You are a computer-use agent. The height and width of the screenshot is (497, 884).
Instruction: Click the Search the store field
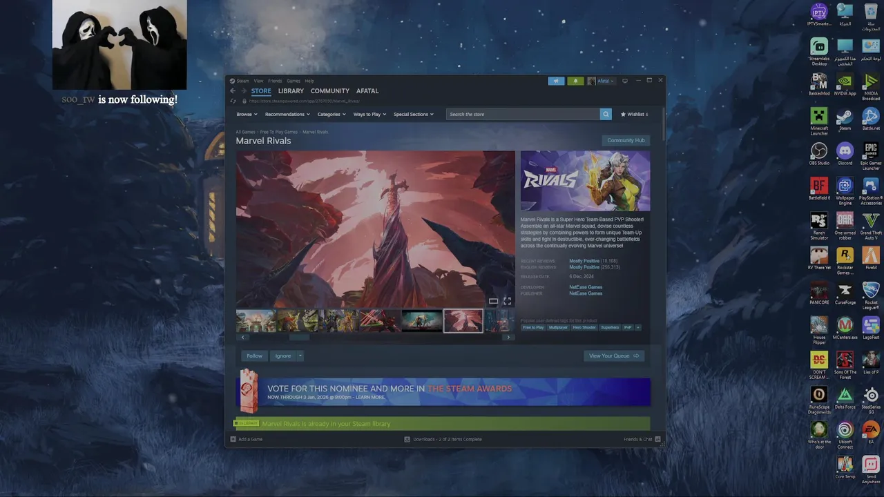(x=523, y=114)
